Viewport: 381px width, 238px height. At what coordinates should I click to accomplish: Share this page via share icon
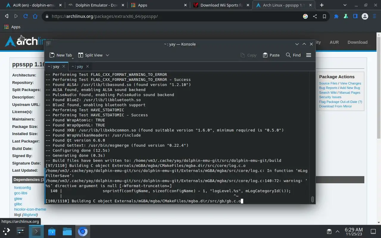315,16
